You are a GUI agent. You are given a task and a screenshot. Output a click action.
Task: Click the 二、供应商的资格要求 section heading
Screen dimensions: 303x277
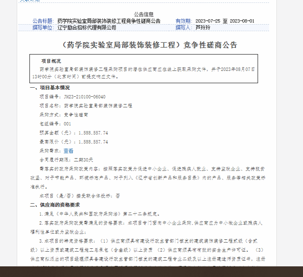coord(55,205)
